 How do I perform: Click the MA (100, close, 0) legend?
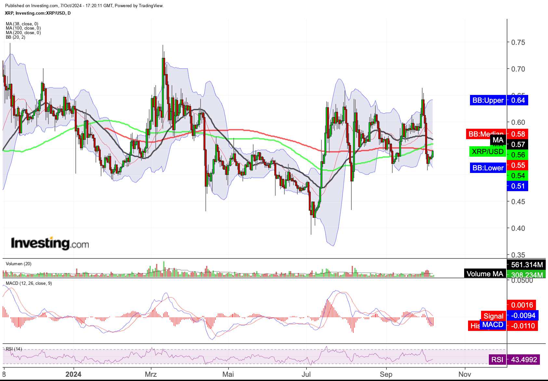pyautogui.click(x=23, y=28)
